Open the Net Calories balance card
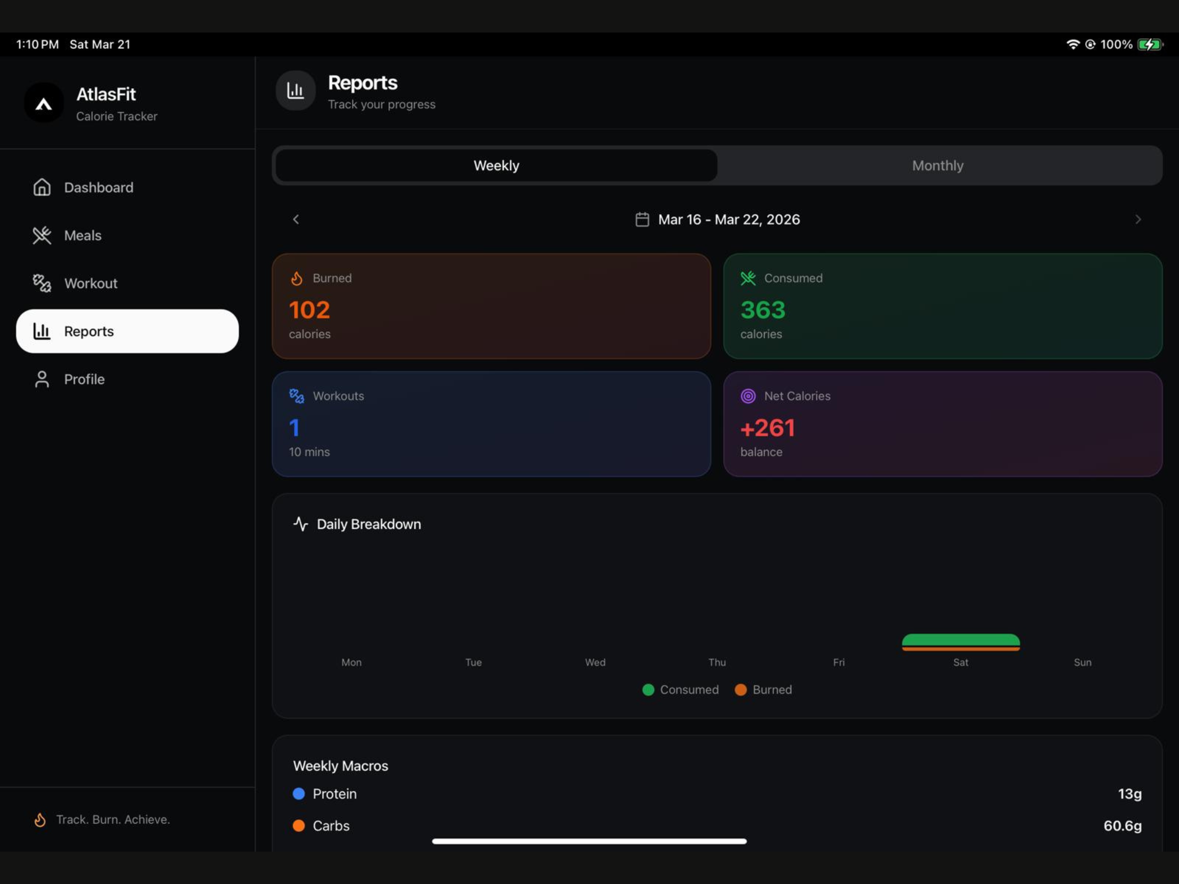1179x884 pixels. pos(943,424)
